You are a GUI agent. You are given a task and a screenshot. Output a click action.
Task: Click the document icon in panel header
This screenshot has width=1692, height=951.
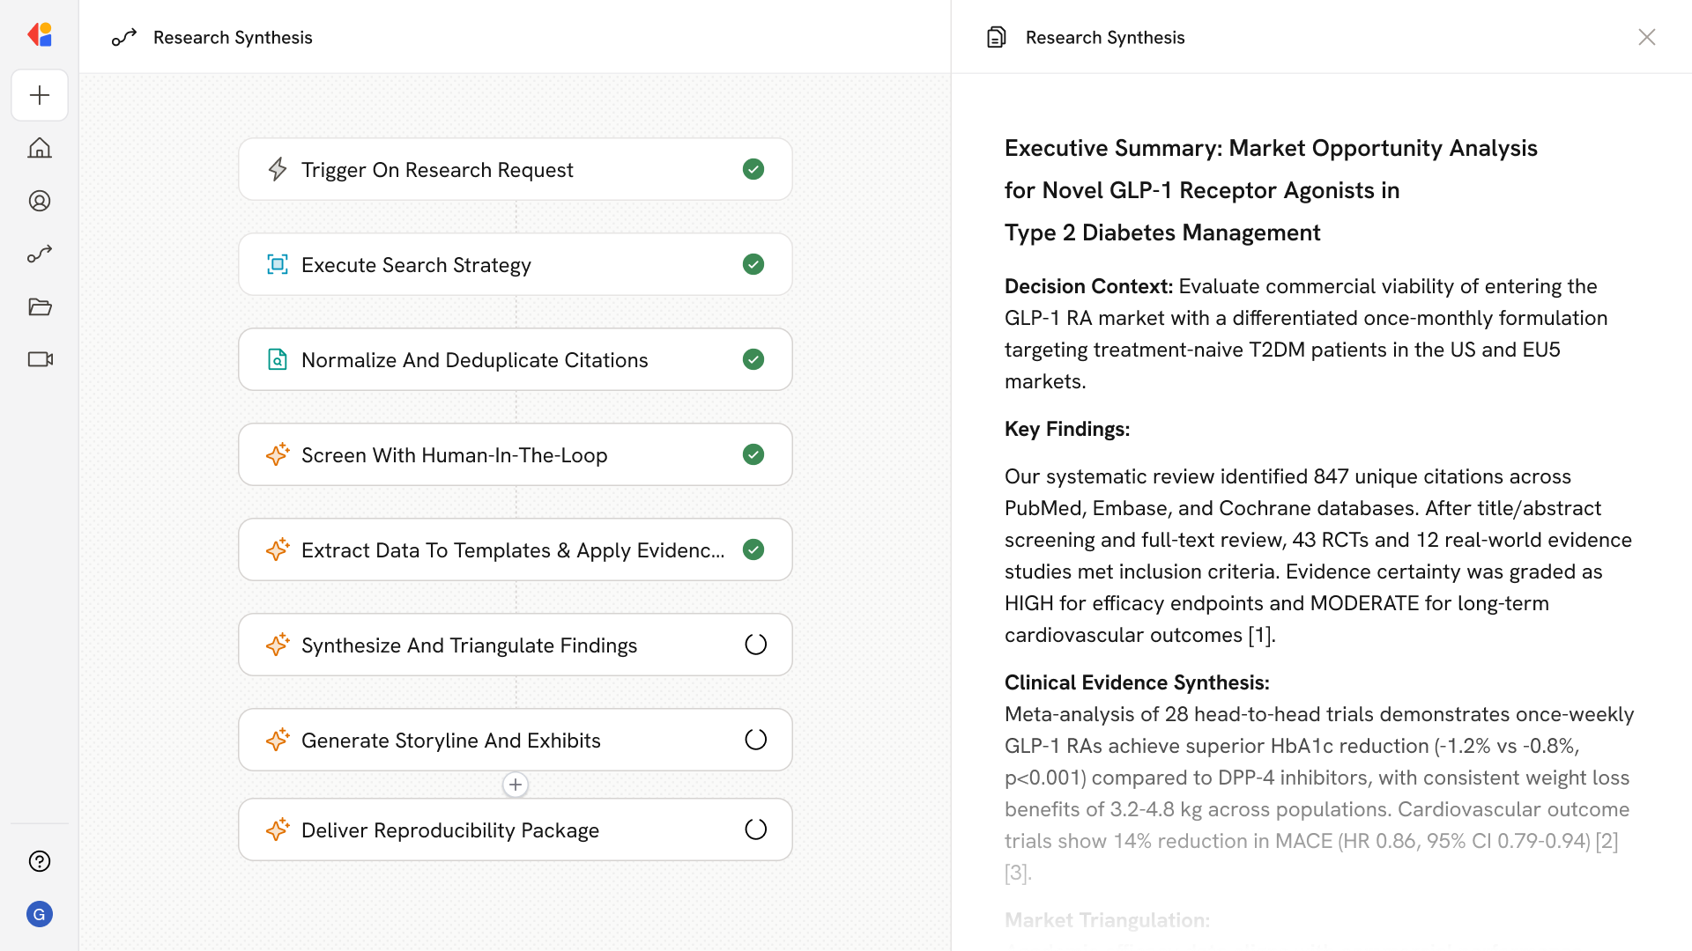[x=997, y=37]
